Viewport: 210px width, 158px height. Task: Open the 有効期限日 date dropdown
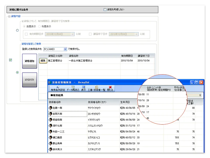click(73, 34)
